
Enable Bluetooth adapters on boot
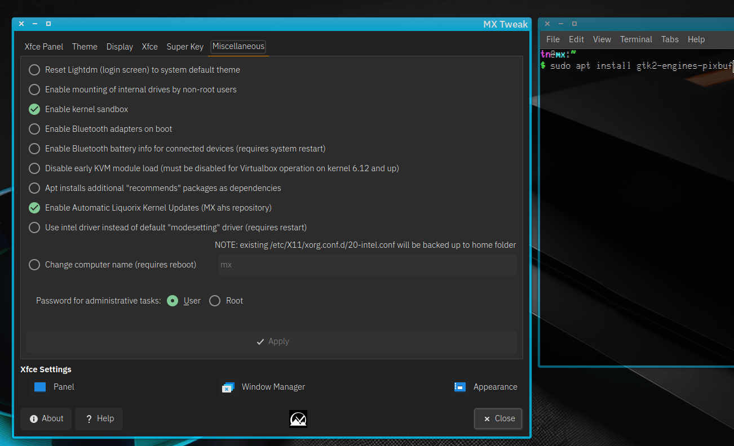click(x=34, y=129)
